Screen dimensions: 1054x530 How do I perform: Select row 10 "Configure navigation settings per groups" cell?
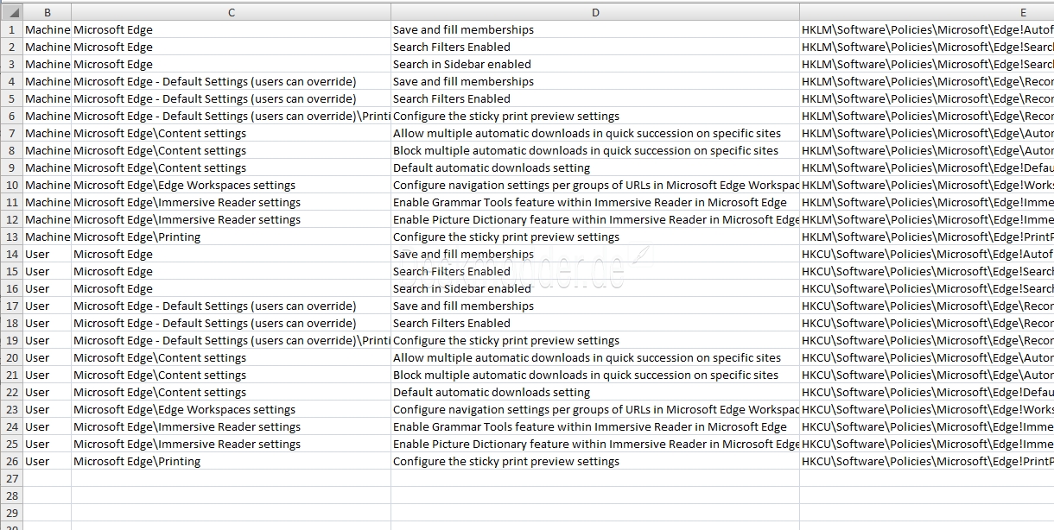click(x=595, y=185)
